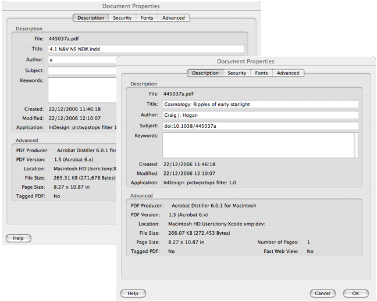Click Subject field containing 'doi:10.1038/445037a'

259,126
